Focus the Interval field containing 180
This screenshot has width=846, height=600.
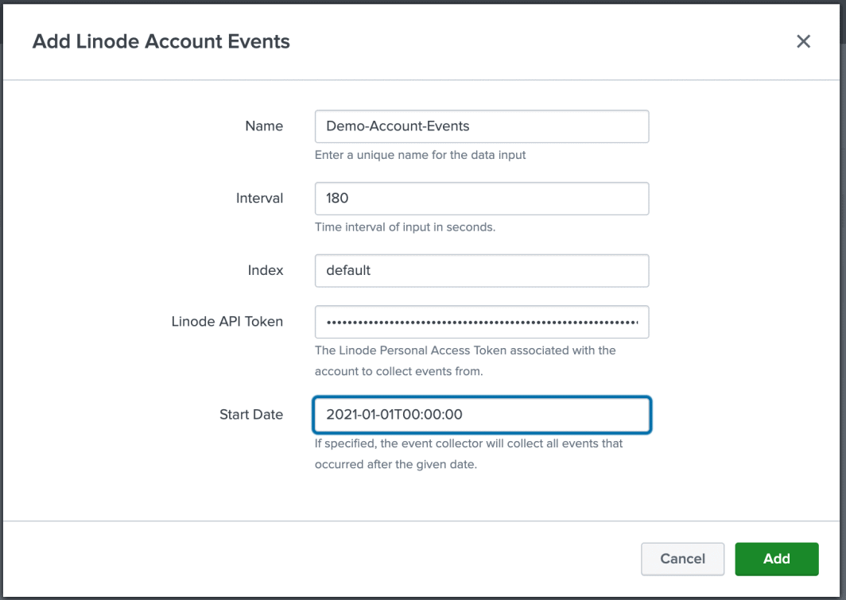point(482,199)
